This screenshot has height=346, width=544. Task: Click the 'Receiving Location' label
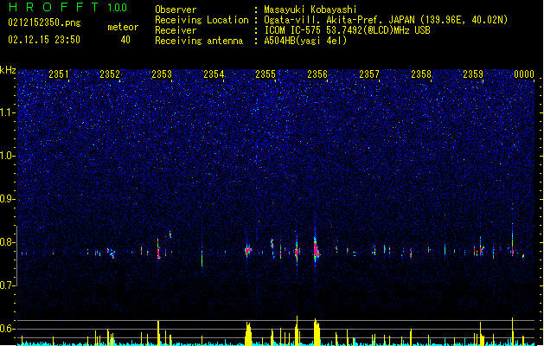point(202,20)
